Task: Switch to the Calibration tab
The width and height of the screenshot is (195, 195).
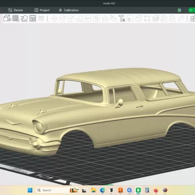Action: (69, 10)
